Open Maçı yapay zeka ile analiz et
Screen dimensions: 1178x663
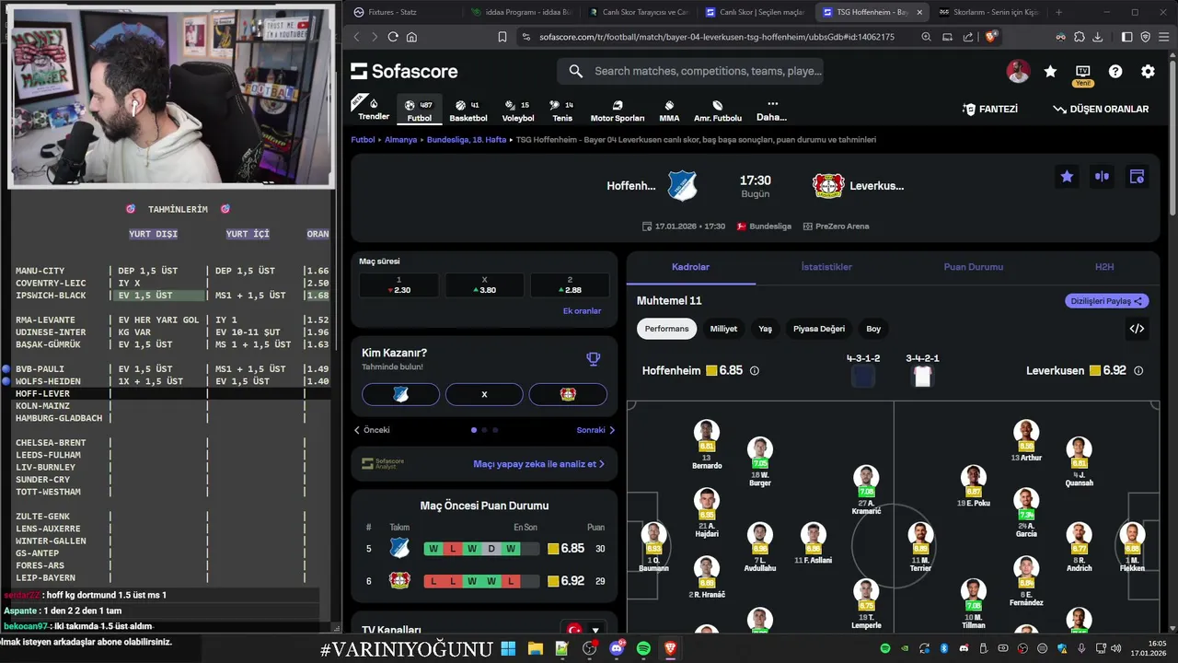tap(538, 464)
